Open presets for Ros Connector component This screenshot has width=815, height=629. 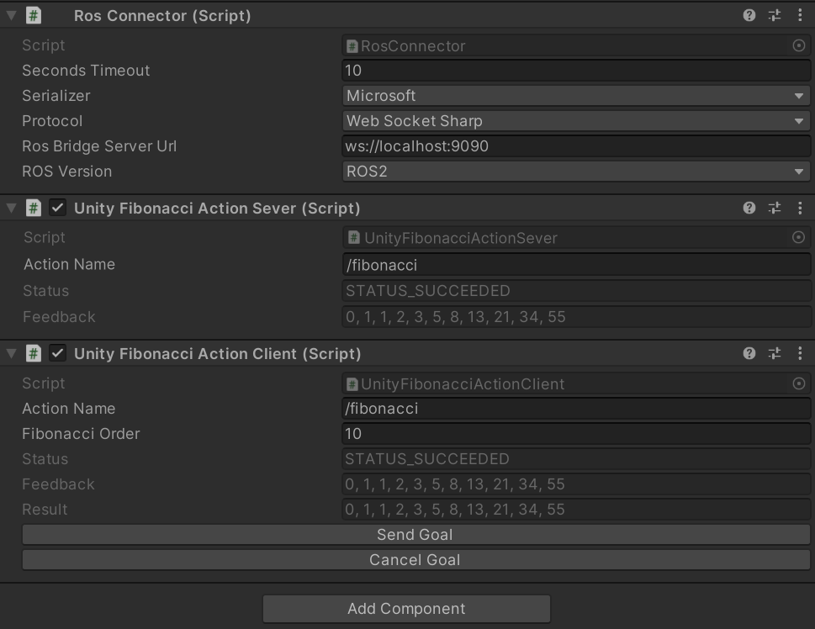coord(775,15)
